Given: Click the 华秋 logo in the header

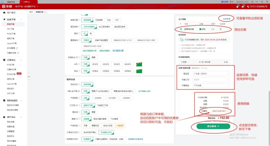Looking at the screenshot, I should click(x=7, y=6).
